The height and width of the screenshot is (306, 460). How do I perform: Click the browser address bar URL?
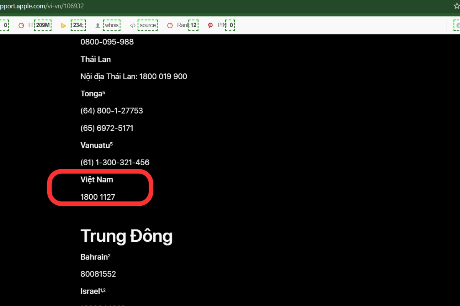click(x=42, y=6)
